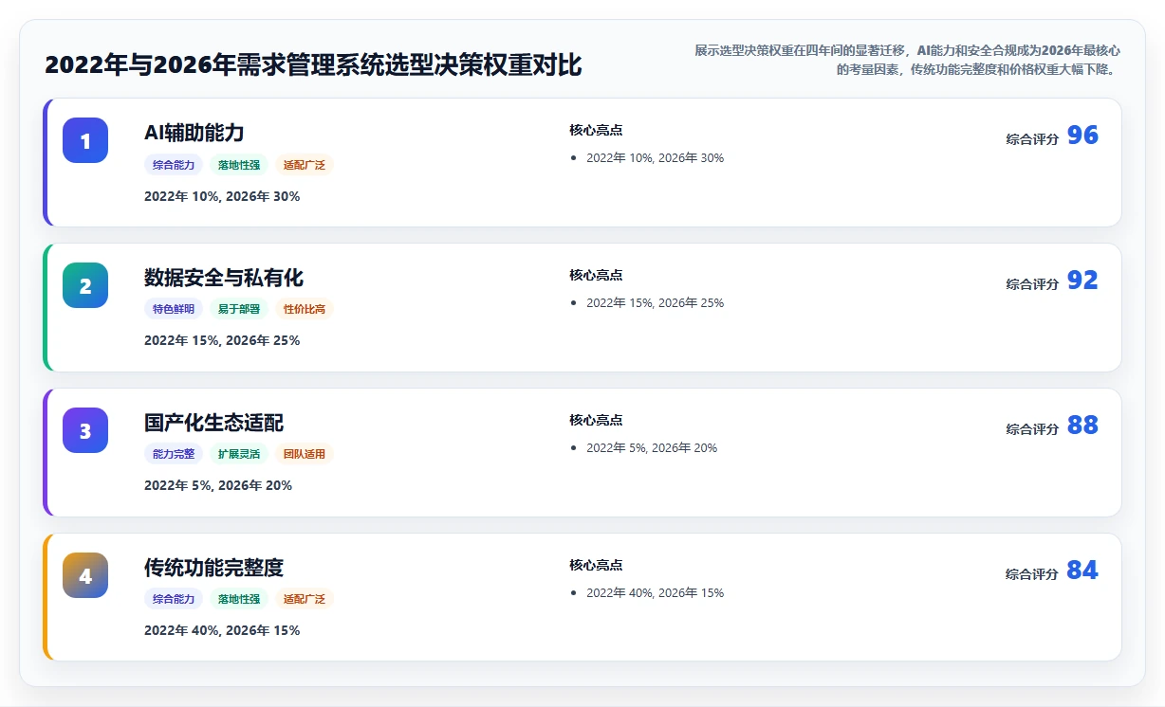1165x707 pixels.
Task: Select the 数据安全与私有化 card title
Action: coord(224,278)
